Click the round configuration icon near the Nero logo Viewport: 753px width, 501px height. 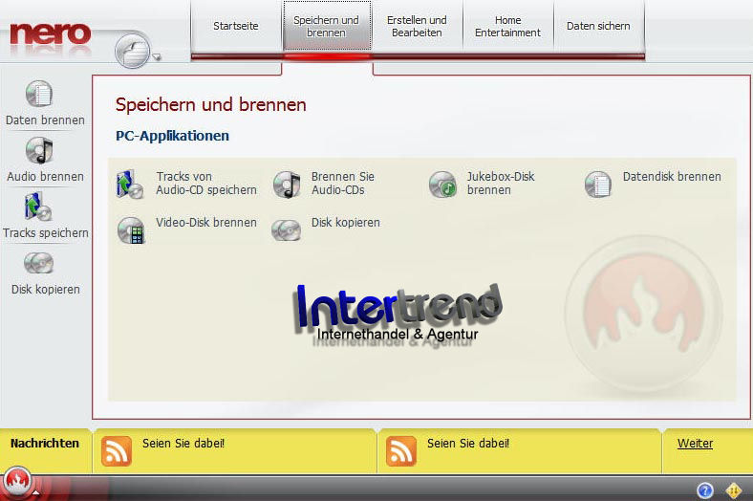(133, 50)
